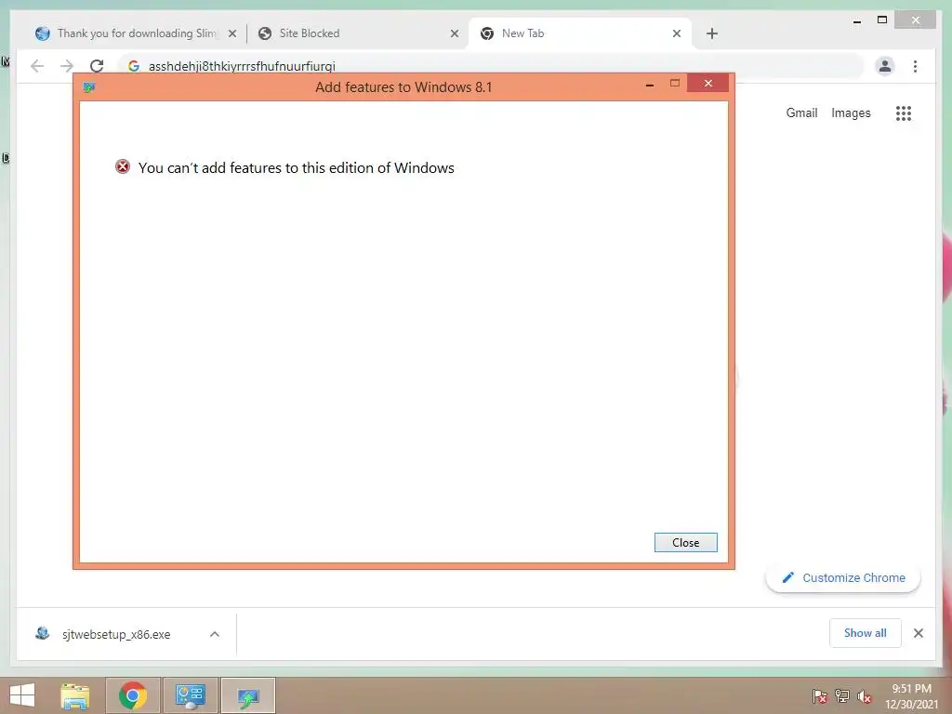Image resolution: width=952 pixels, height=714 pixels.
Task: Click the Chrome address bar
Action: pos(492,66)
